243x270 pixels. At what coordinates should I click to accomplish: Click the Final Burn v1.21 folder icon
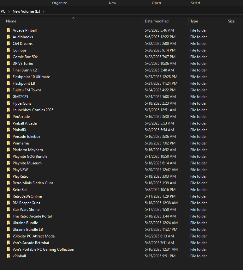point(8,70)
